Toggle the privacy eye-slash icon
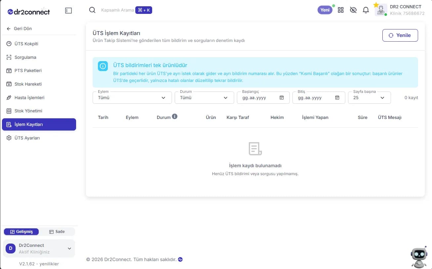 click(x=353, y=10)
